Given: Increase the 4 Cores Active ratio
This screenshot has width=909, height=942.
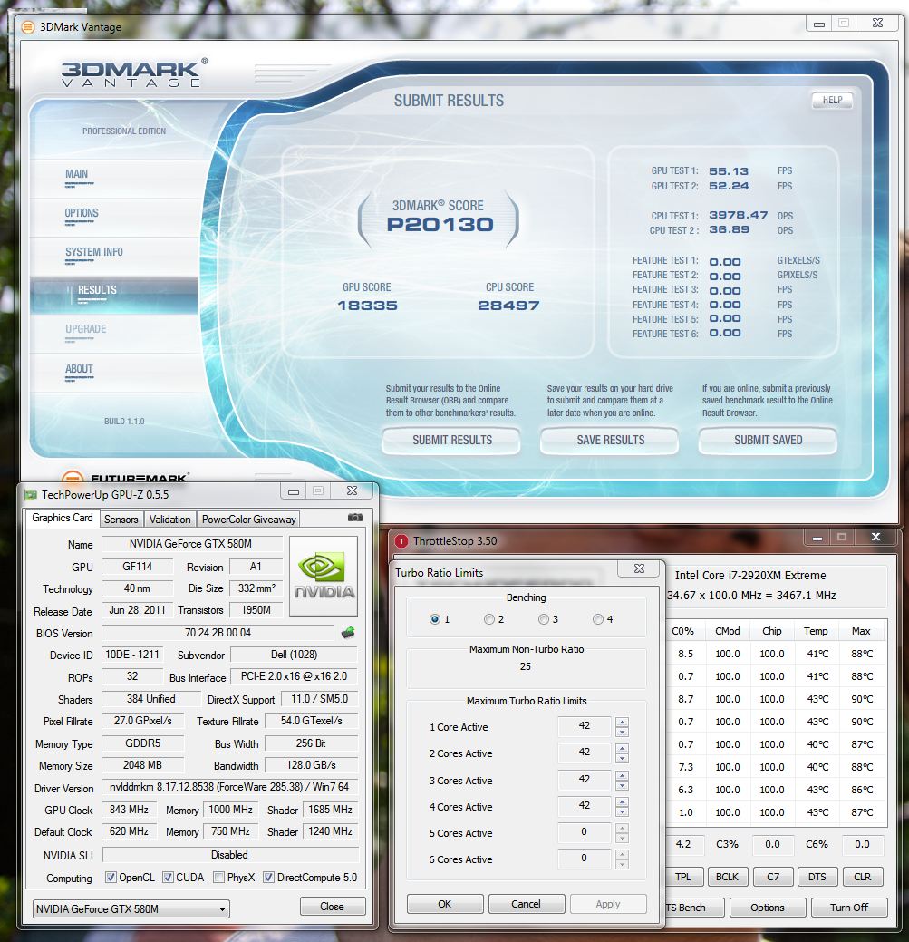Looking at the screenshot, I should 623,802.
